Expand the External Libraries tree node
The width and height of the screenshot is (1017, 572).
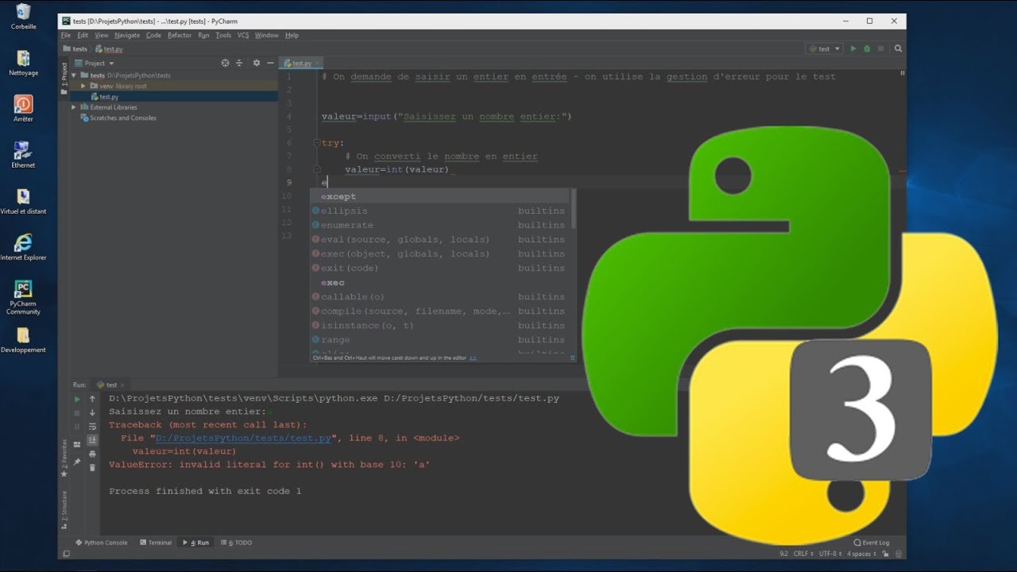(74, 107)
